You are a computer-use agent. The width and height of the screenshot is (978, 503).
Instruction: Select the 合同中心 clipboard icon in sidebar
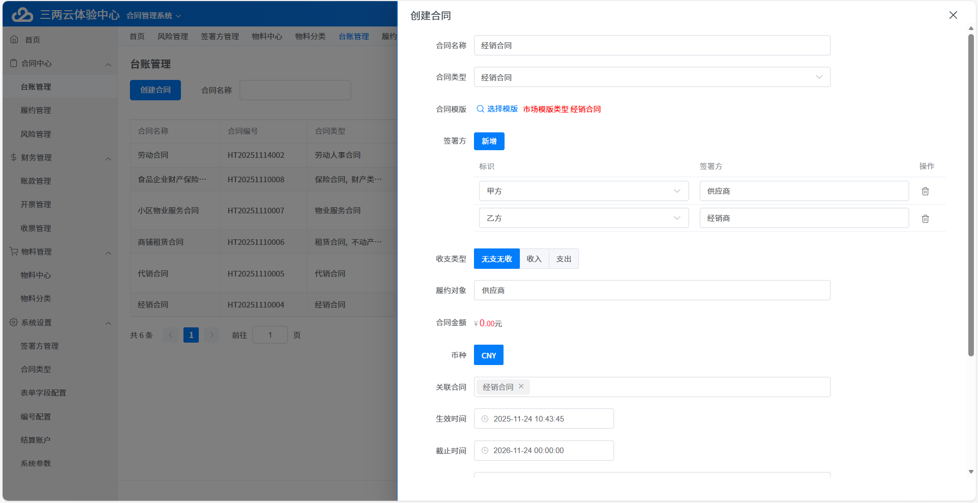point(13,63)
